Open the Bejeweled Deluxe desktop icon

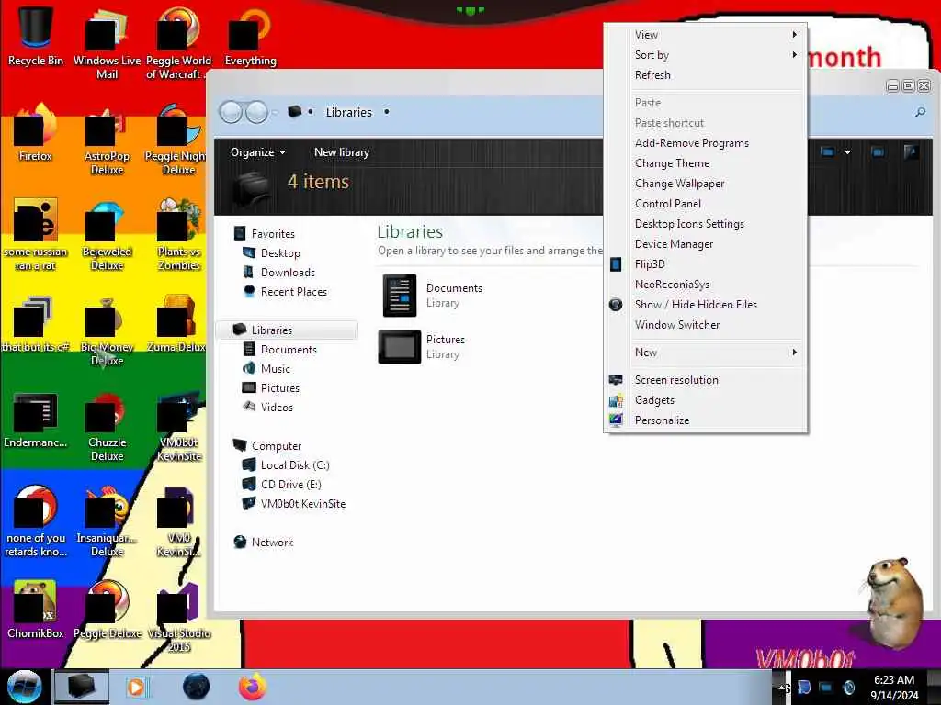pos(107,236)
